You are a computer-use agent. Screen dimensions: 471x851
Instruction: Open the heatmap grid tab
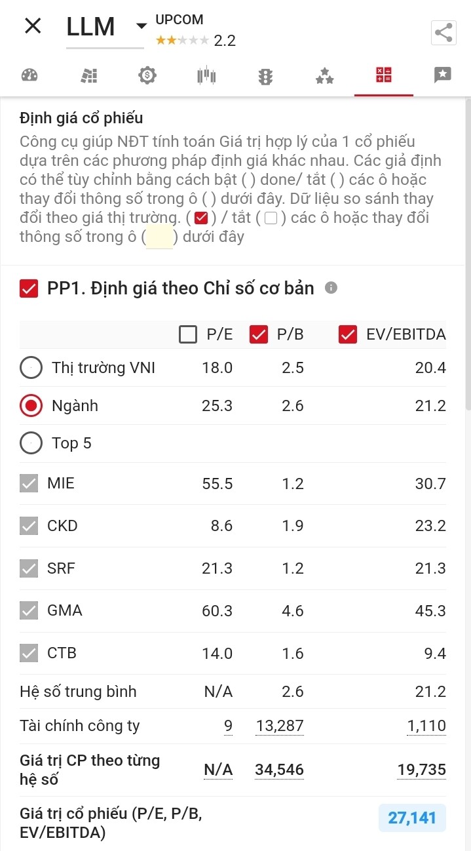[x=88, y=75]
